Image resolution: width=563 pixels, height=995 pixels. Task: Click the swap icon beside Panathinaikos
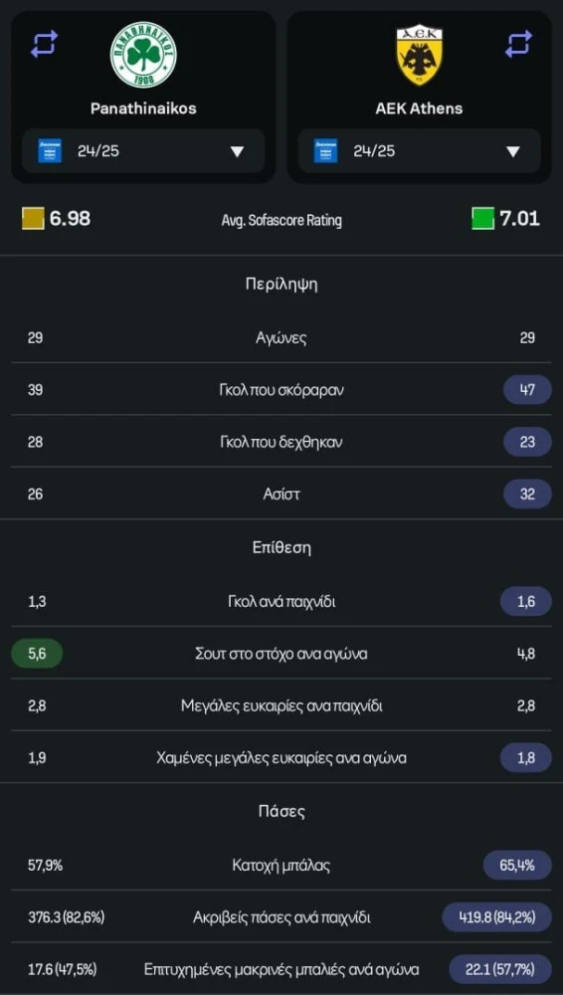[44, 44]
